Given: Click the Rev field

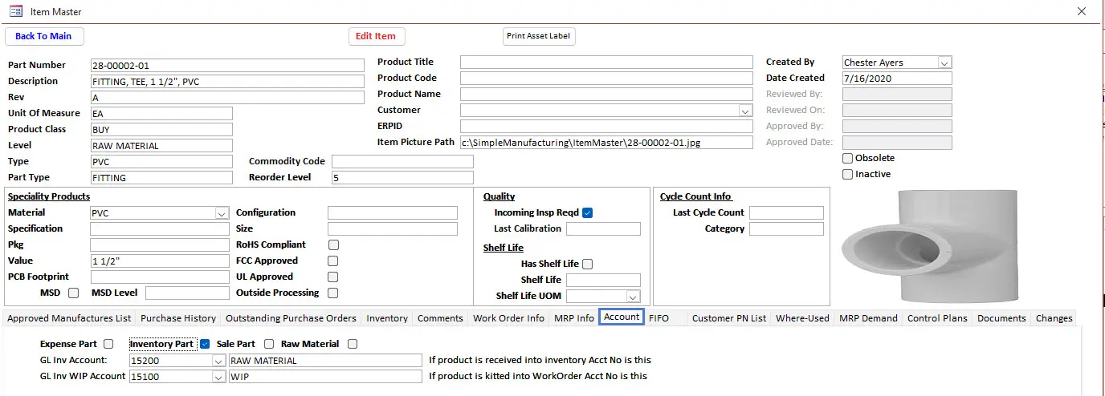Looking at the screenshot, I should coord(227,98).
